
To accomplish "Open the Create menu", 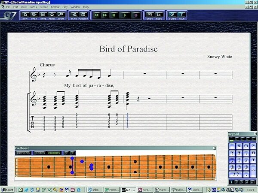I will [x=43, y=7].
